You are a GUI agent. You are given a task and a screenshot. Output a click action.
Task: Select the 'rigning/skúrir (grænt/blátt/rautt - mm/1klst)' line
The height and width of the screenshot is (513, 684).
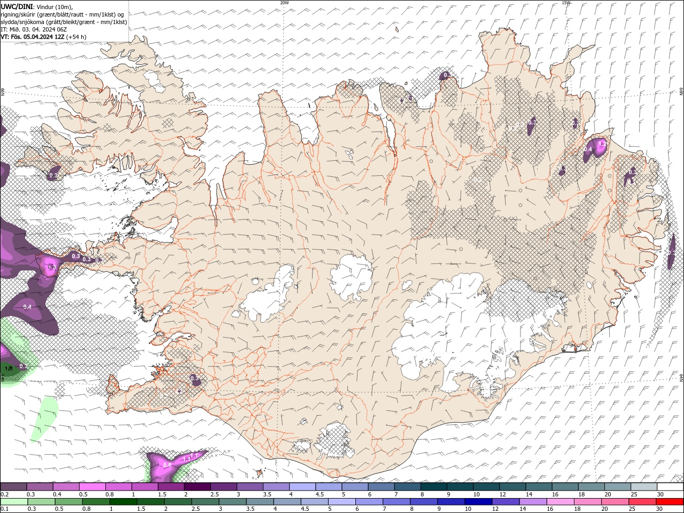point(63,14)
